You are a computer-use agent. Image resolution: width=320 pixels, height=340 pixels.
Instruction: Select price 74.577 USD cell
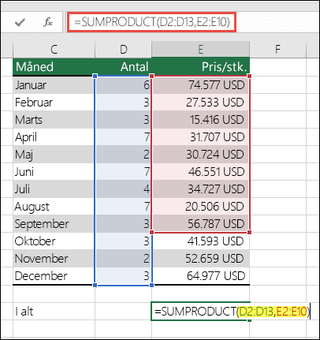click(200, 85)
